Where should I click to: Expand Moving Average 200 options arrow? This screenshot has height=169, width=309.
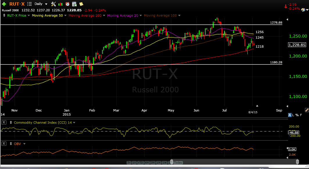(104, 16)
